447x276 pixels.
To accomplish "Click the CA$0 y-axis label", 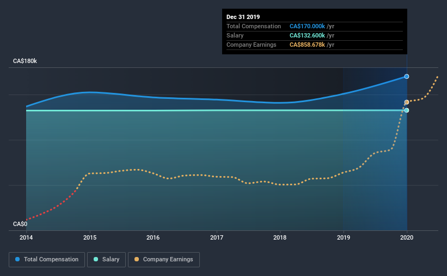I will click(x=20, y=224).
